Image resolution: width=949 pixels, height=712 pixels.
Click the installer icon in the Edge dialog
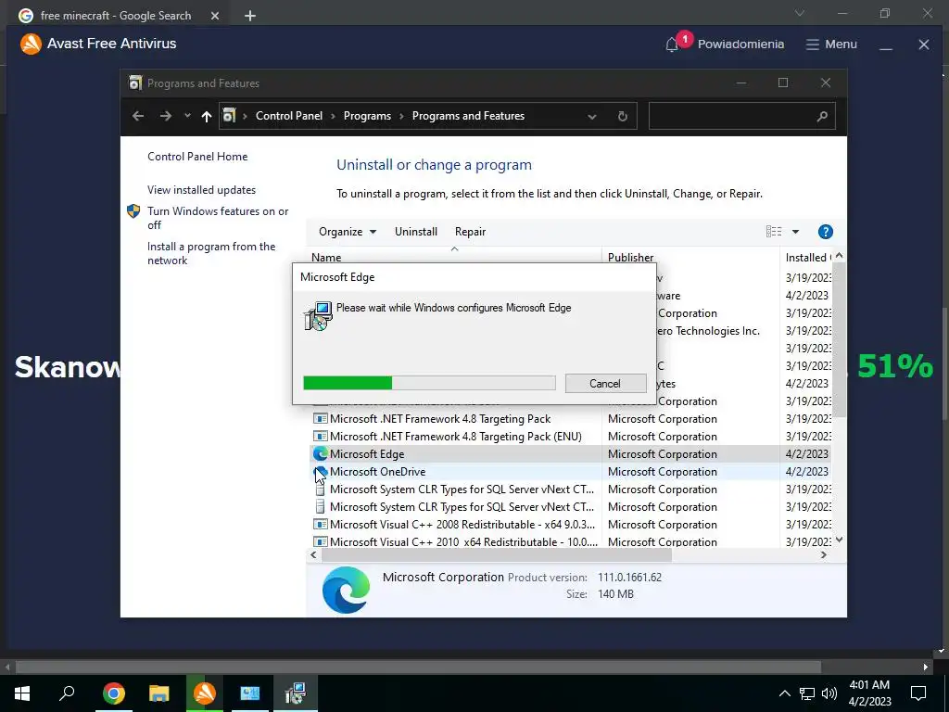click(x=319, y=315)
